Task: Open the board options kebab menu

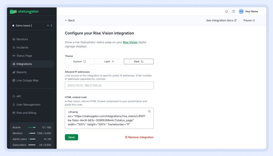Action: (x=51, y=26)
